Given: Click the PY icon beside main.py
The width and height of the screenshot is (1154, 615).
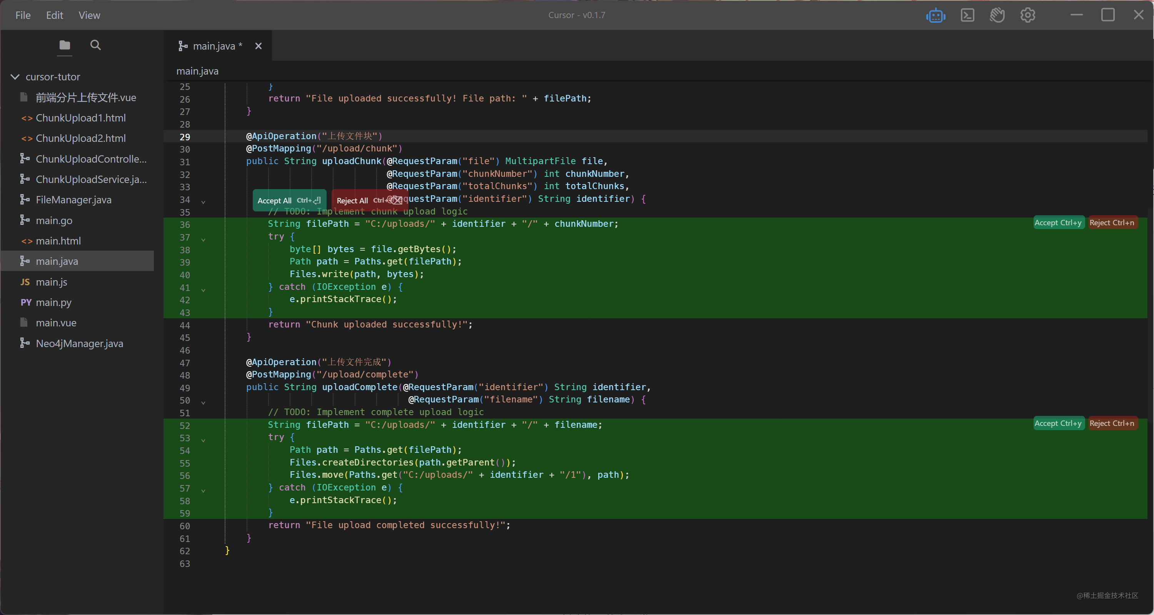Looking at the screenshot, I should click(26, 303).
